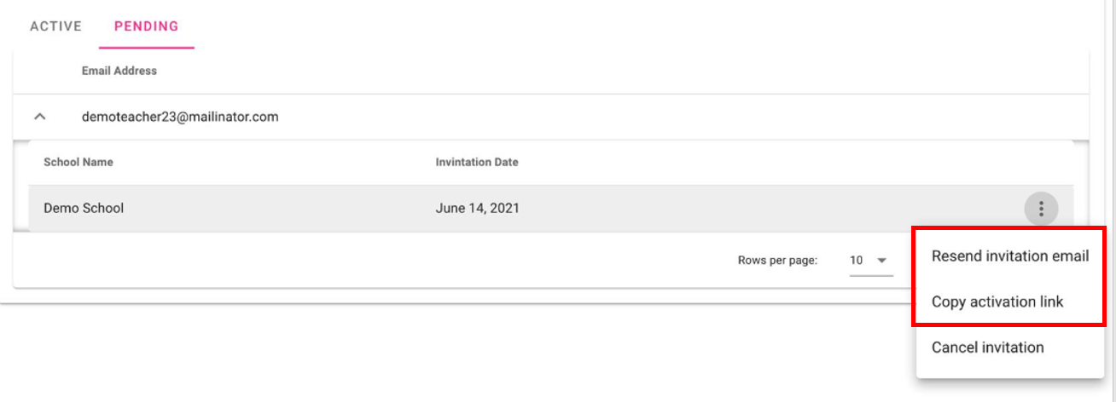Select the demoteacher23@mailinator.com email text

(x=180, y=117)
